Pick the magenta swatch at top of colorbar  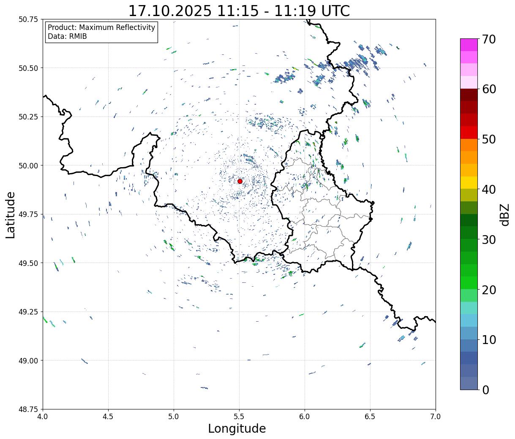[x=469, y=45]
